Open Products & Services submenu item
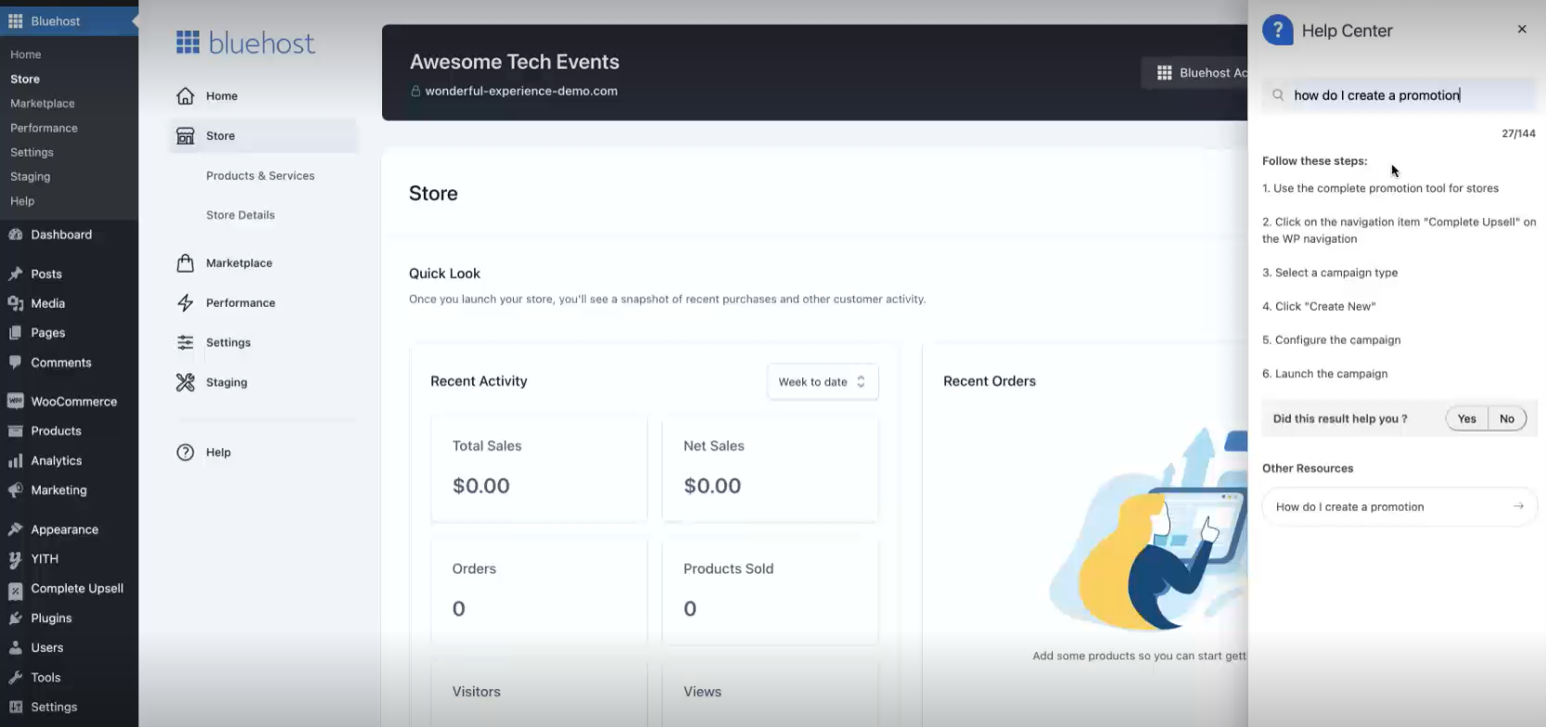1546x727 pixels. click(260, 175)
